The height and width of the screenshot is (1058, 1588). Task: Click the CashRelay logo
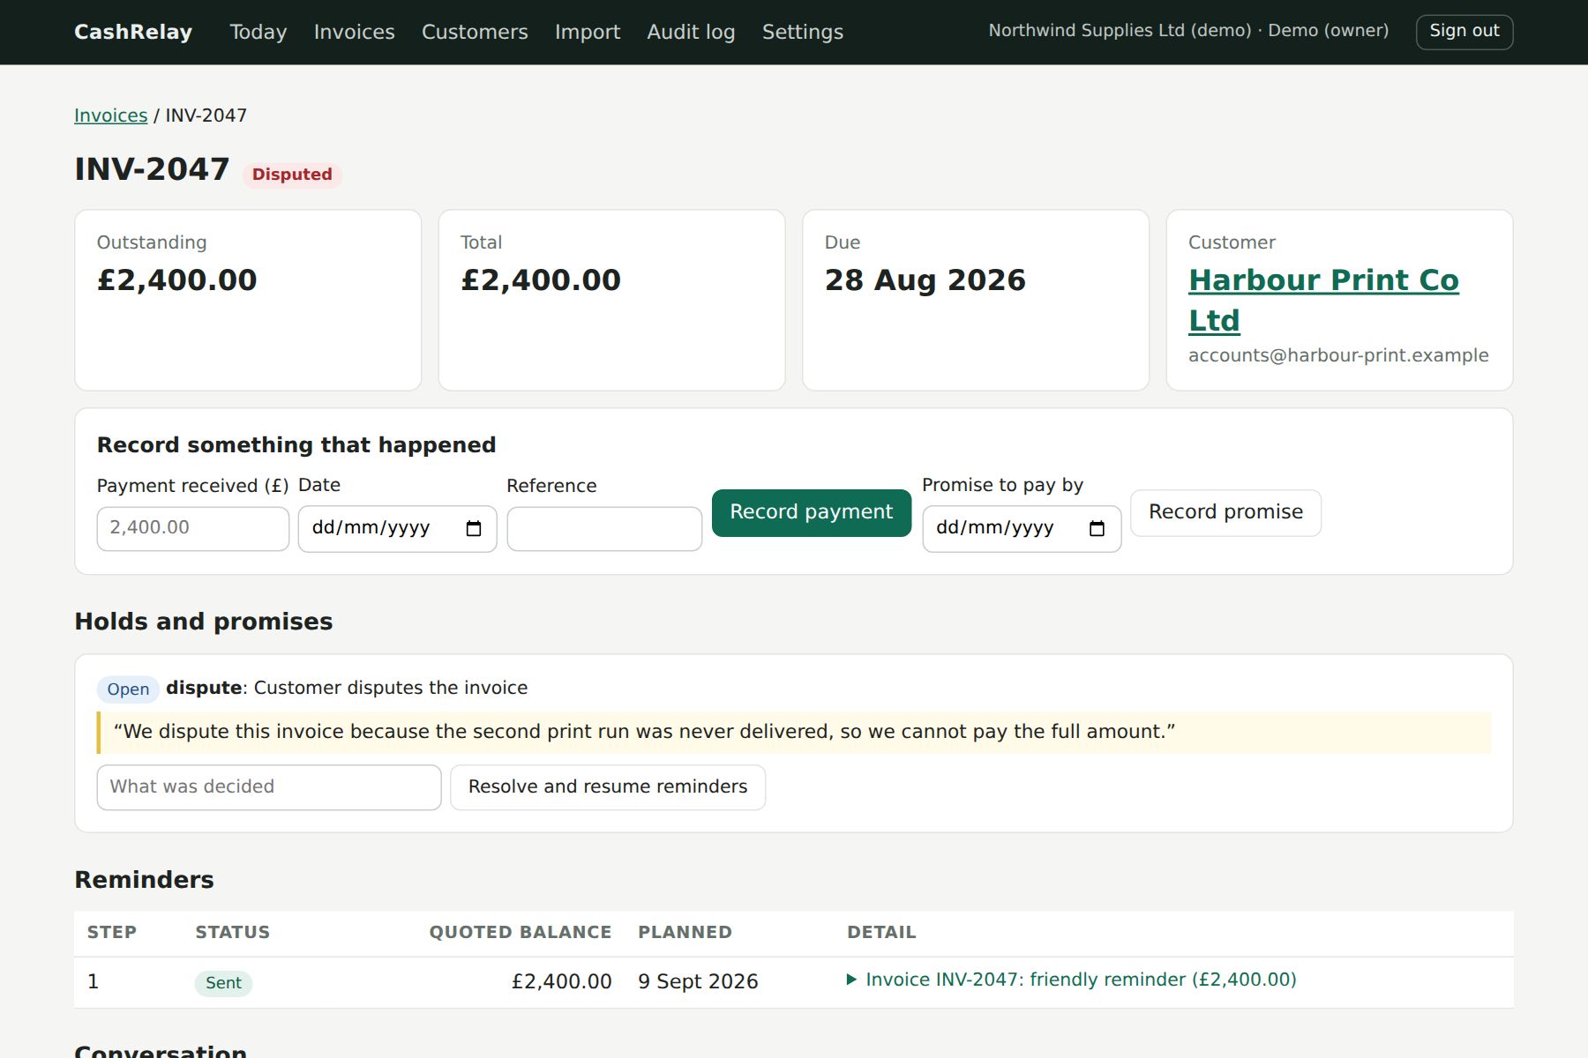click(133, 32)
